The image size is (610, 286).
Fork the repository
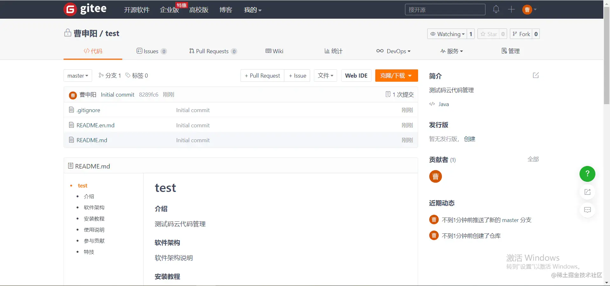pos(521,34)
